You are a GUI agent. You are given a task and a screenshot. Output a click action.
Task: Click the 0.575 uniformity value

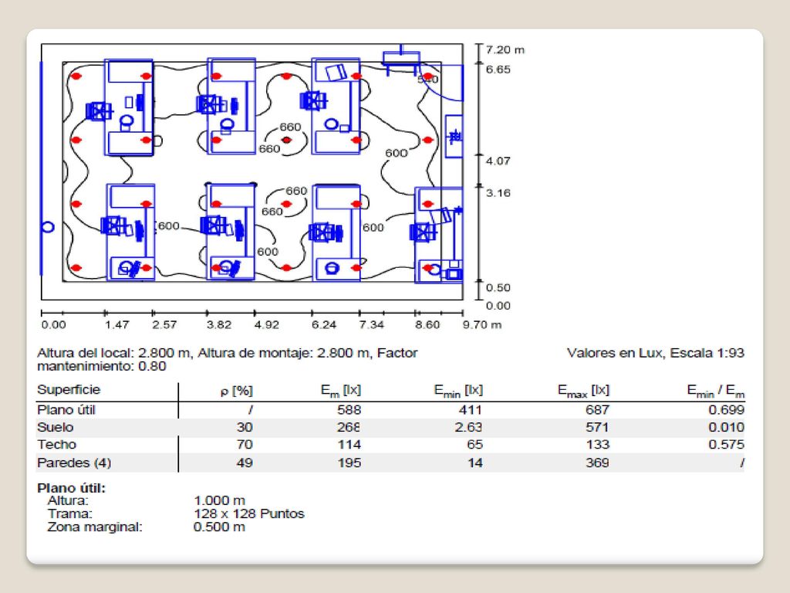click(x=727, y=444)
